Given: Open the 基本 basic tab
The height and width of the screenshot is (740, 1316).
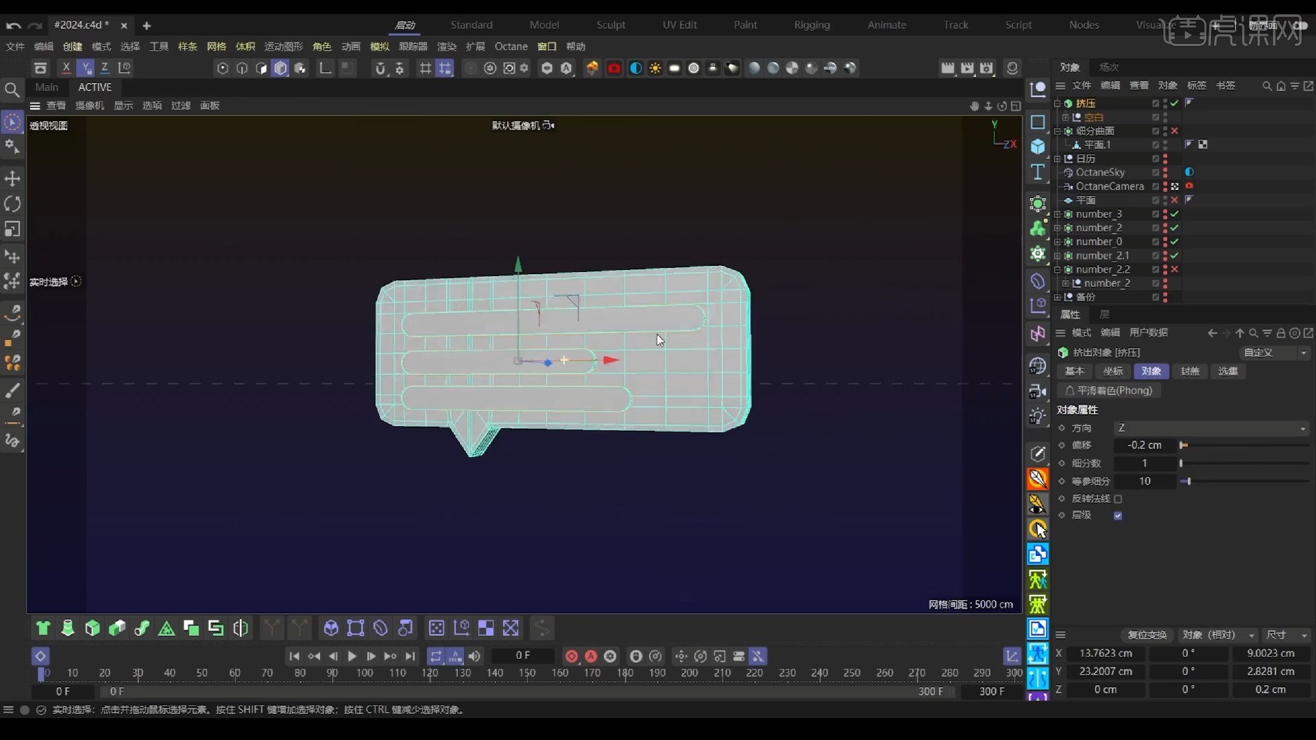Looking at the screenshot, I should pos(1075,371).
